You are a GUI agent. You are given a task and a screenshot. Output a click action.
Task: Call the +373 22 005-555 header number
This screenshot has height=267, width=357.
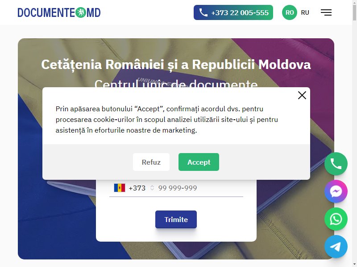pos(233,12)
